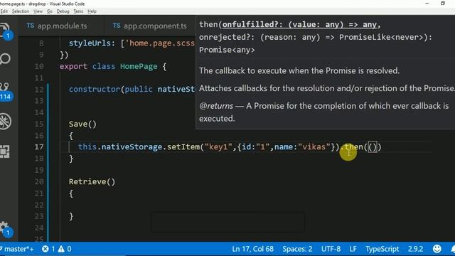455x256 pixels.
Task: Click the feedback smiley icon
Action: 437,249
